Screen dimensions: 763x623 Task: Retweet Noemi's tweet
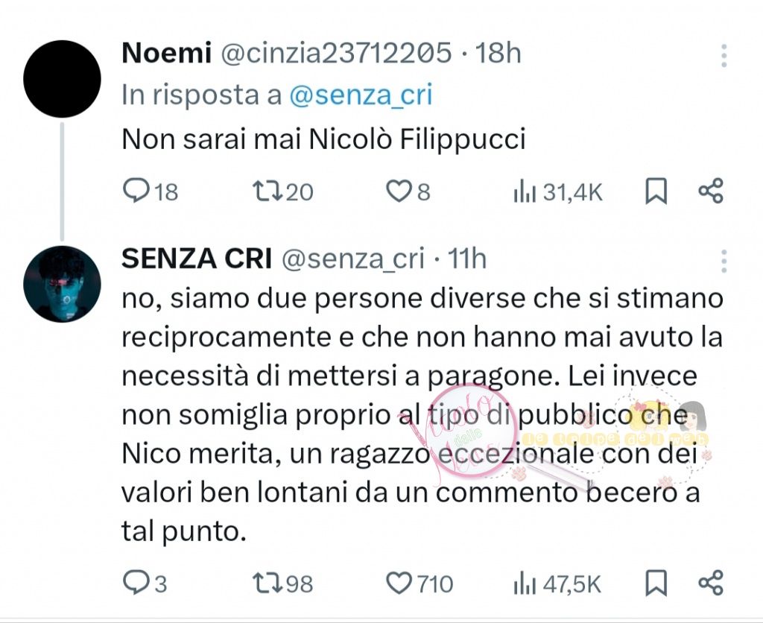click(265, 192)
